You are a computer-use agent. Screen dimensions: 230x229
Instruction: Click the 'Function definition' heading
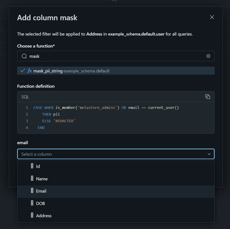tap(36, 86)
